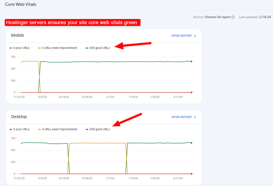
Task: Select the Desktop section header
Action: (x=19, y=117)
